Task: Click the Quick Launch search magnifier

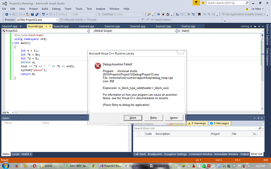Action: [x=247, y=3]
